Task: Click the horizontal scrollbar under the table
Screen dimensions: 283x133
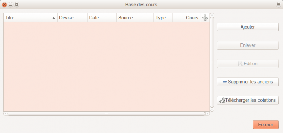Action: pos(106,114)
